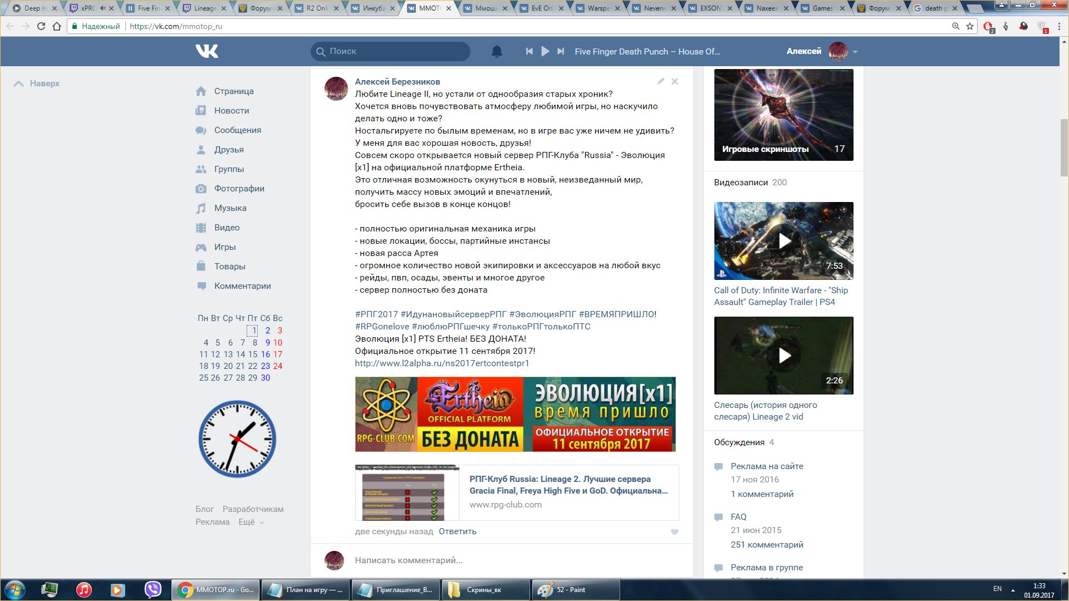Open the Windows Start button

[x=15, y=590]
